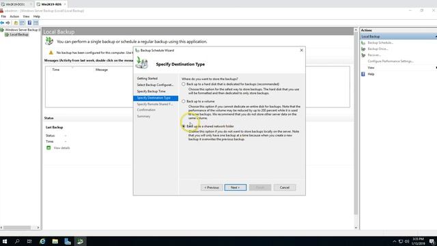
Task: Open Task View on the taskbar
Action: [29, 241]
